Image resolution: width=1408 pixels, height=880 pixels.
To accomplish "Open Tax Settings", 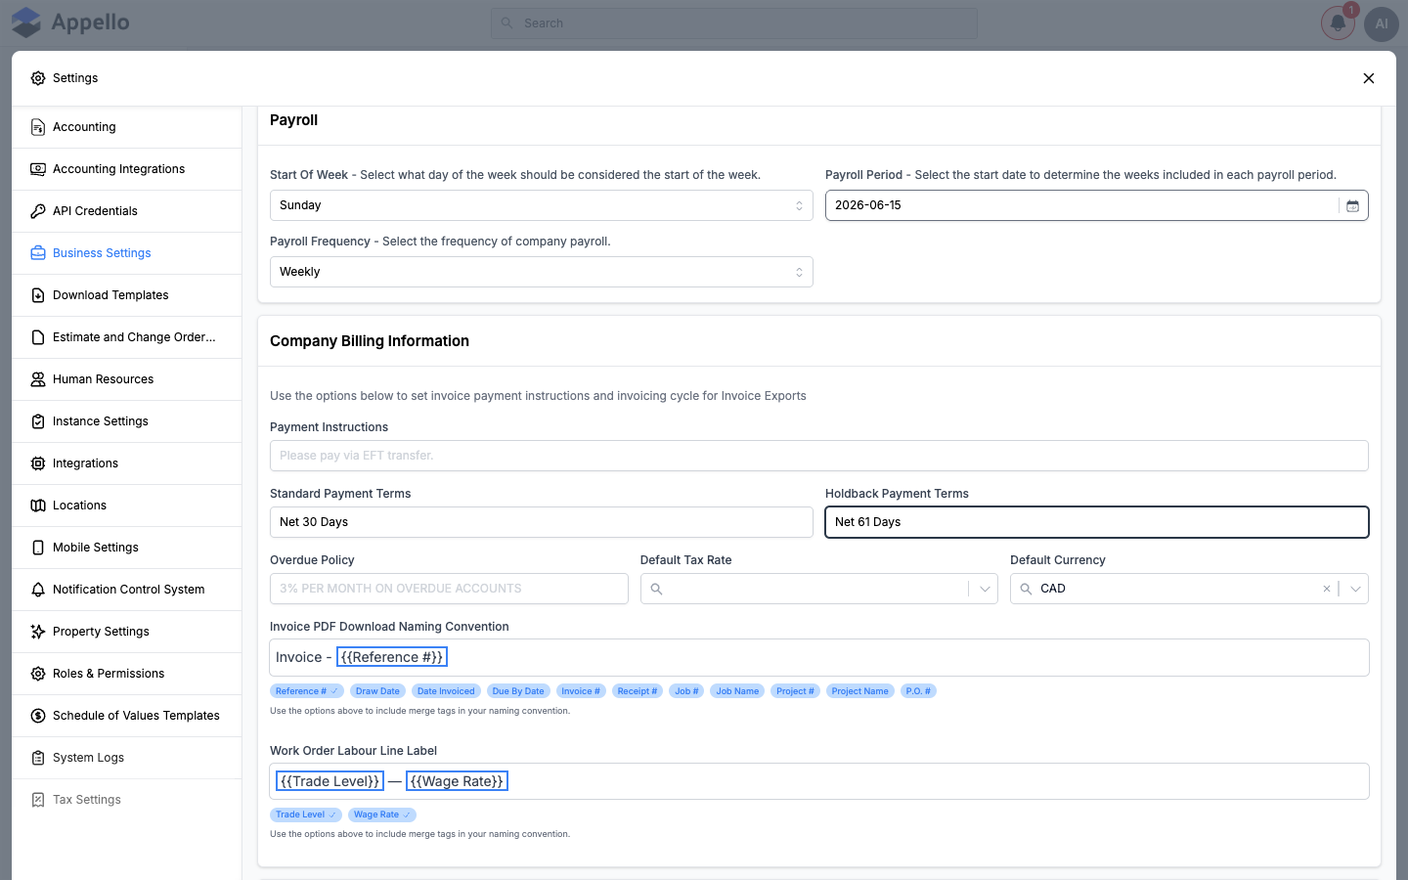I will (127, 800).
